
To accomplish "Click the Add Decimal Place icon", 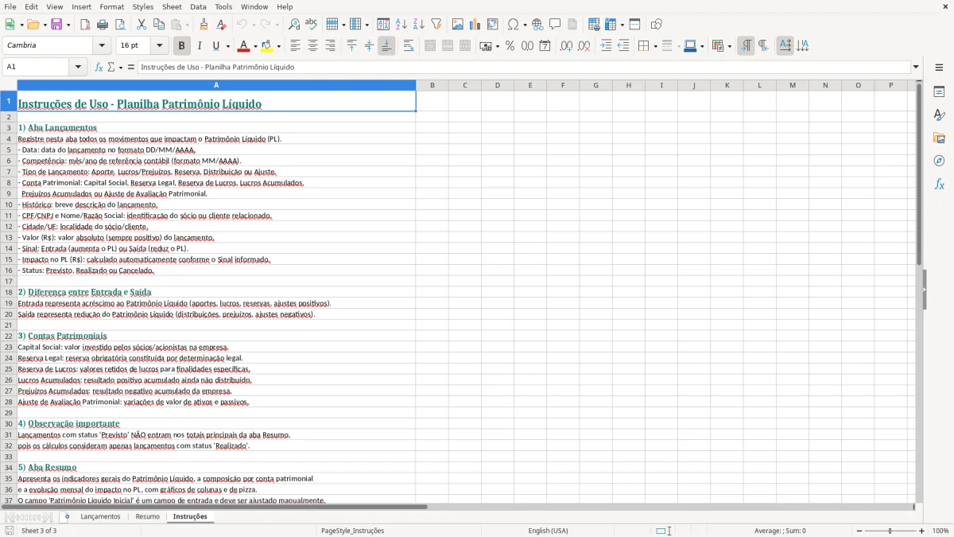I will (566, 46).
